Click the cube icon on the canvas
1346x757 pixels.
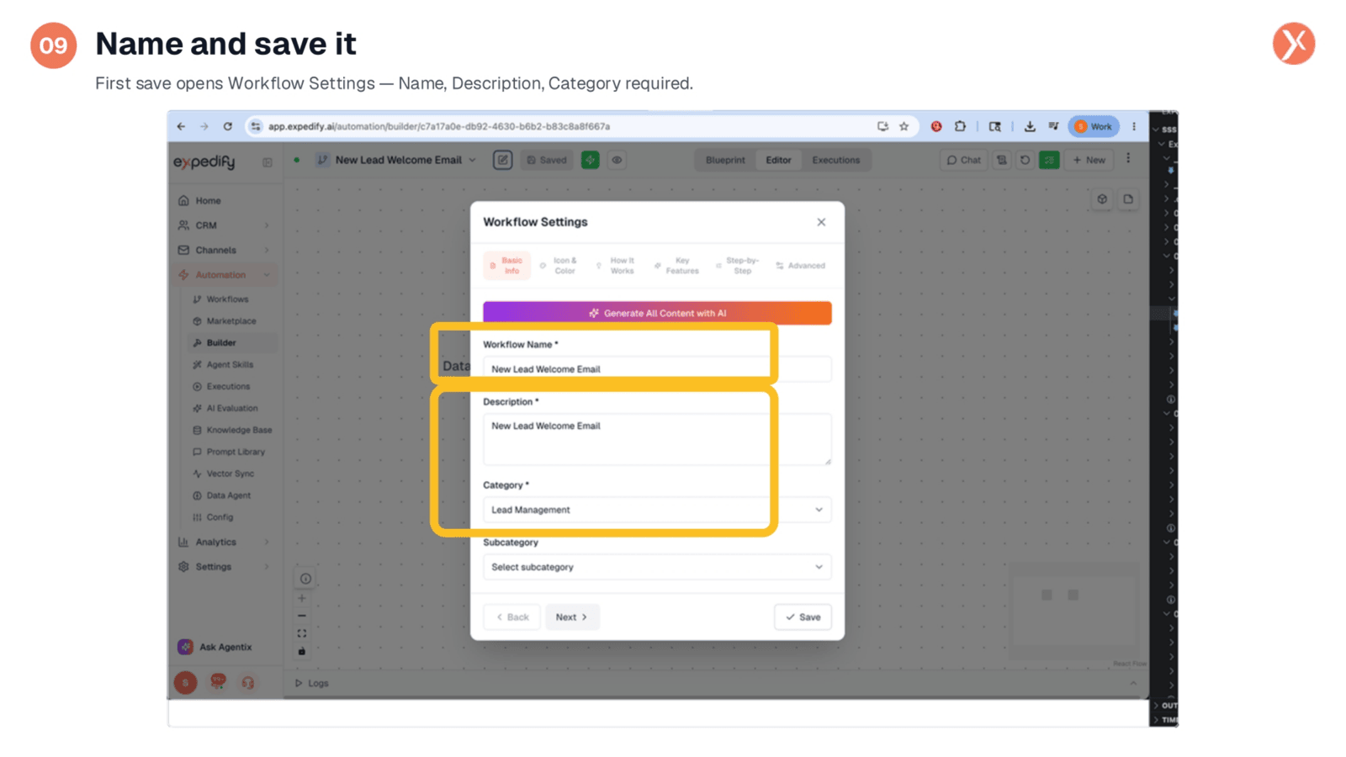pyautogui.click(x=1102, y=199)
